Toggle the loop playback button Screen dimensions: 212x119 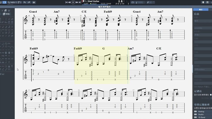click(133, 2)
